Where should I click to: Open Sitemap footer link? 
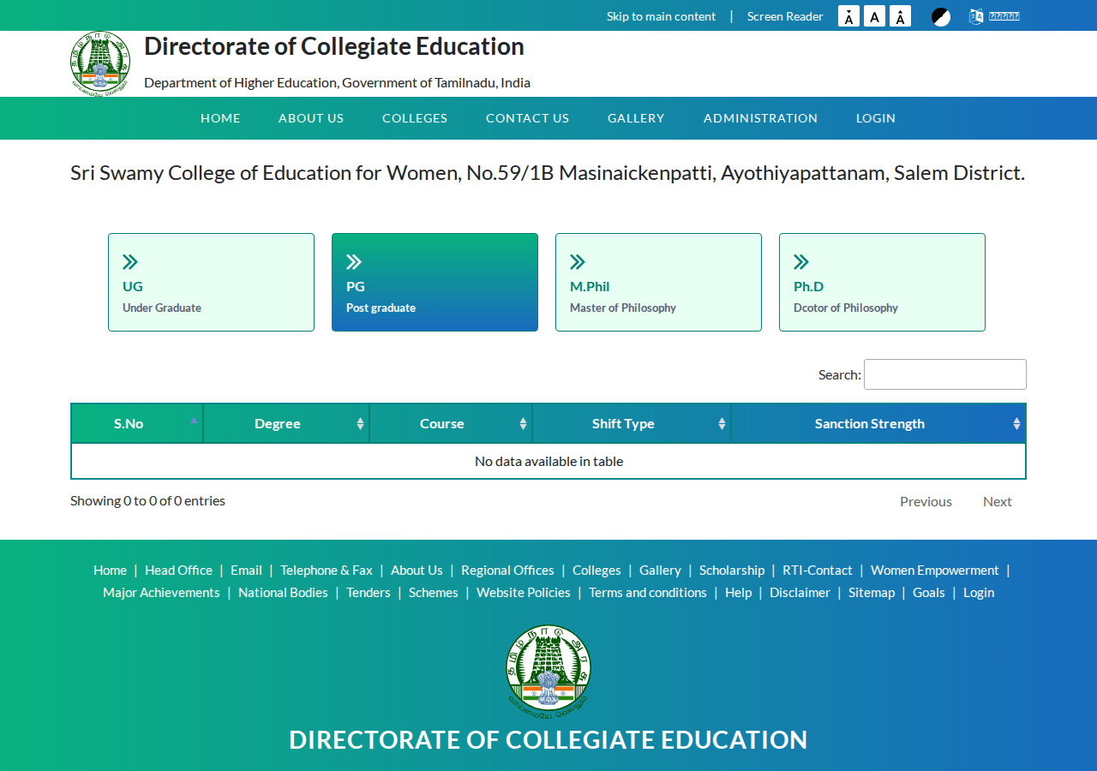pos(872,592)
